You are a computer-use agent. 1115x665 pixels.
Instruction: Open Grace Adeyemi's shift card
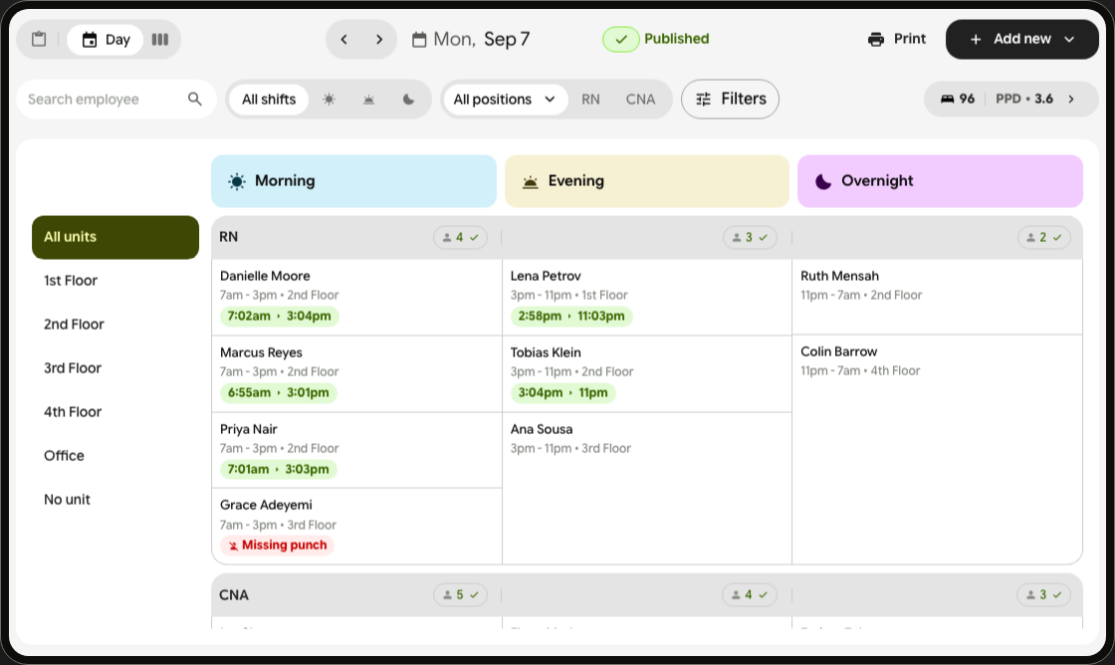coord(357,527)
